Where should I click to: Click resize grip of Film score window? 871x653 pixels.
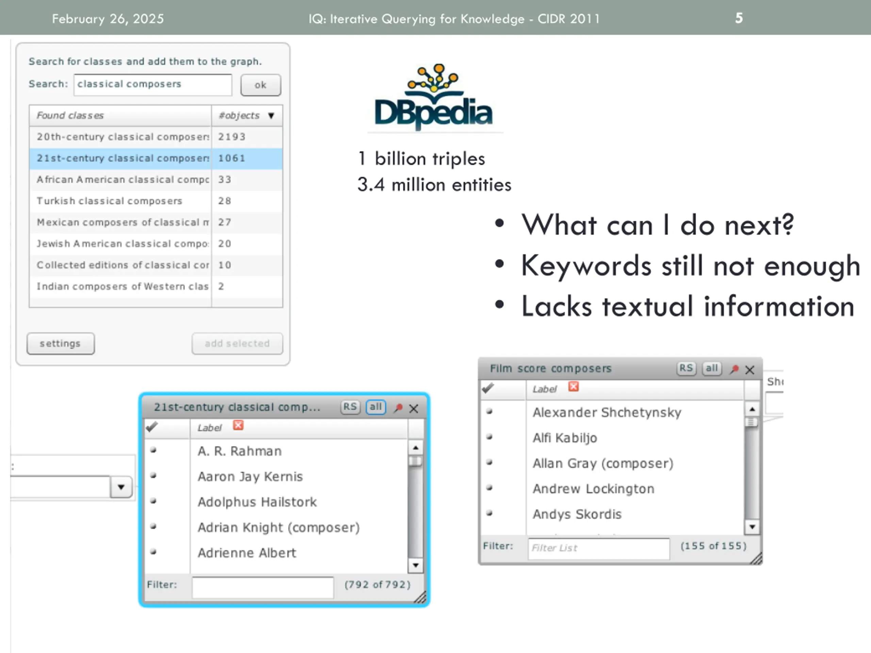pos(756,558)
